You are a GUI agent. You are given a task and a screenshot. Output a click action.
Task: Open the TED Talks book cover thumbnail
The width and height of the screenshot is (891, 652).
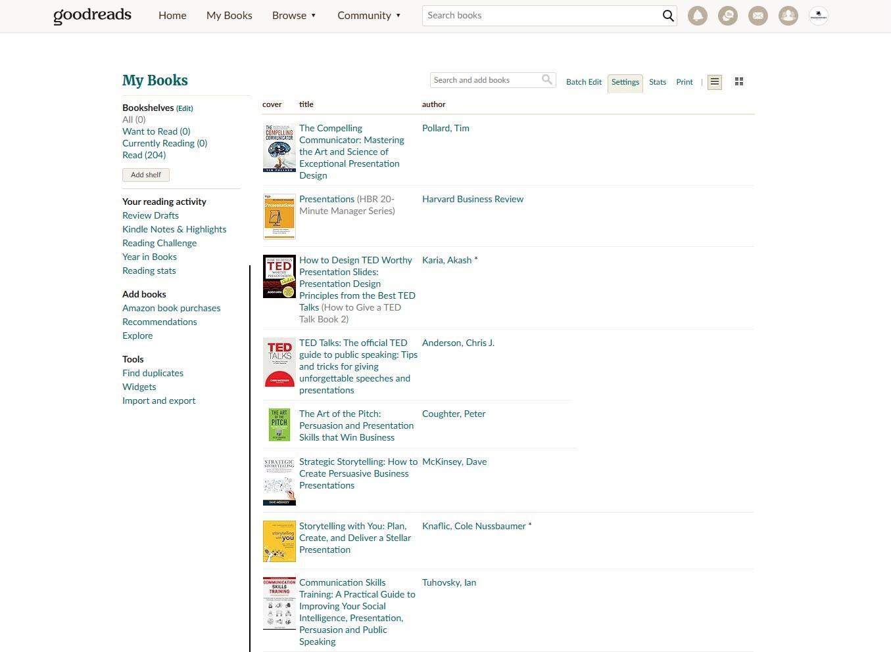coord(279,362)
